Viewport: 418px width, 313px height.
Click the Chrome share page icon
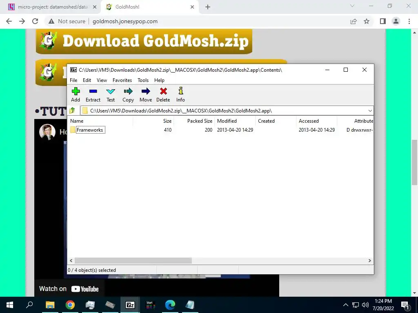coord(354,21)
